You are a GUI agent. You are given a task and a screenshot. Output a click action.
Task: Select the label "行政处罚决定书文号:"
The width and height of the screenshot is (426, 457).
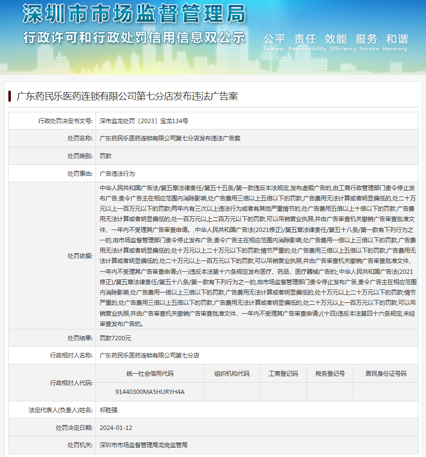click(66, 121)
